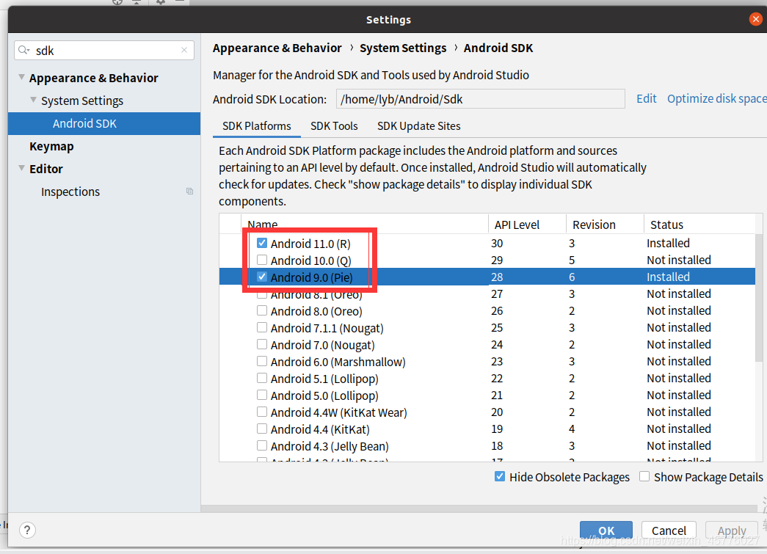Enable Show Package Details checkbox
This screenshot has height=554, width=767.
click(644, 476)
